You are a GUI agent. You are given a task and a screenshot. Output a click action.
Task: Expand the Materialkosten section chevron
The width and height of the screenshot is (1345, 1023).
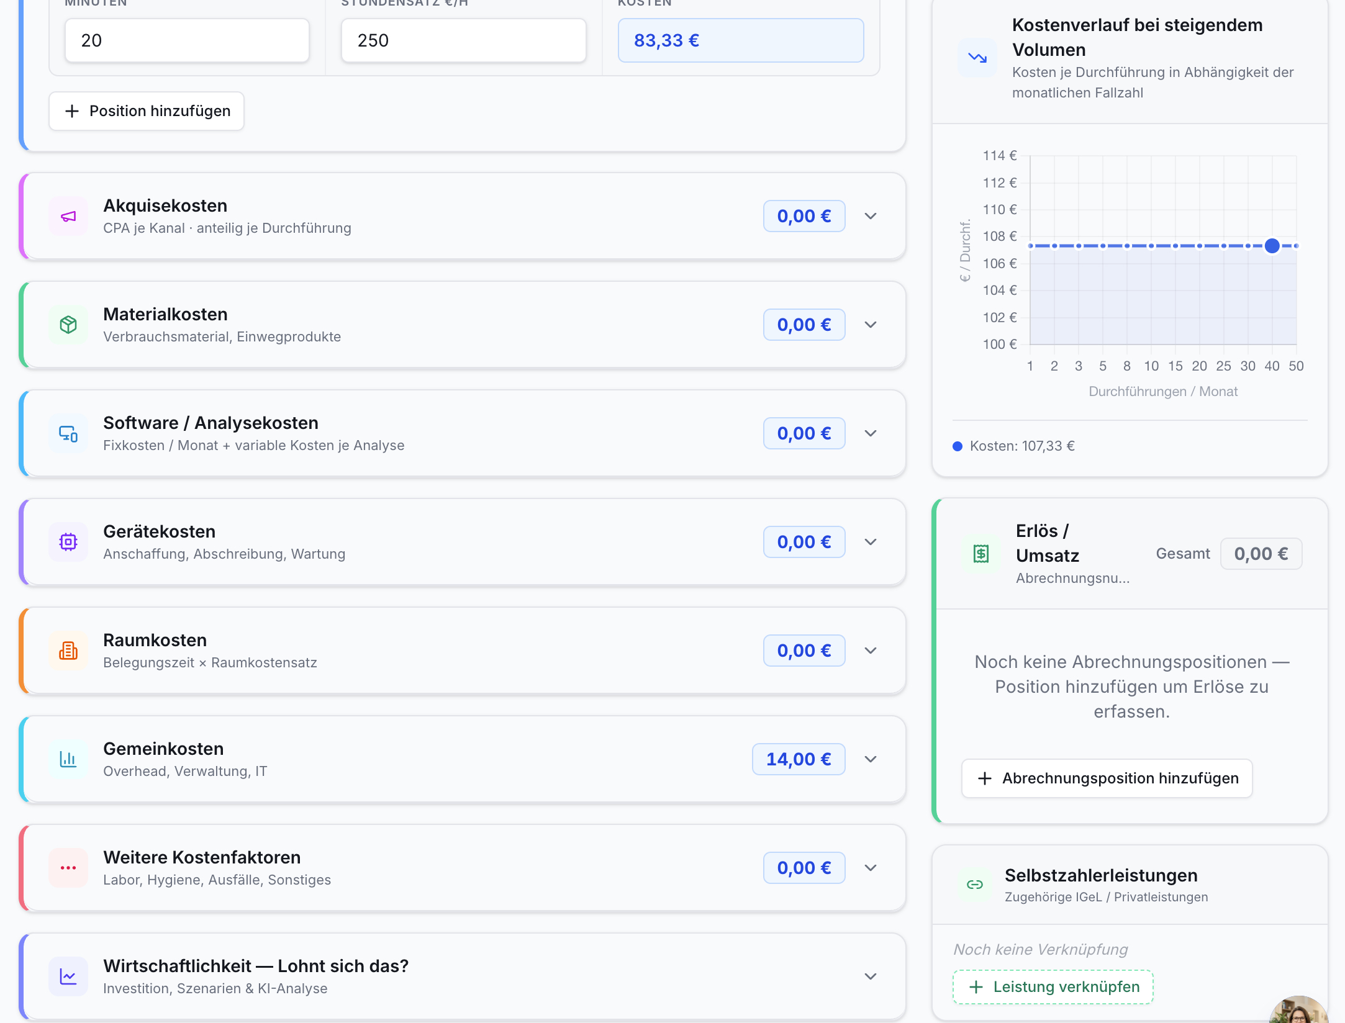[871, 325]
